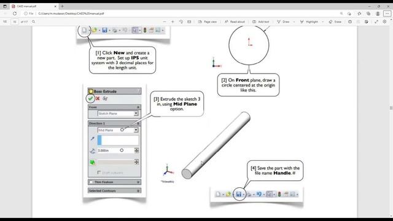Viewport: 393px width, 221px height.
Task: Click the draft angle spinner arrows
Action: click(136, 162)
